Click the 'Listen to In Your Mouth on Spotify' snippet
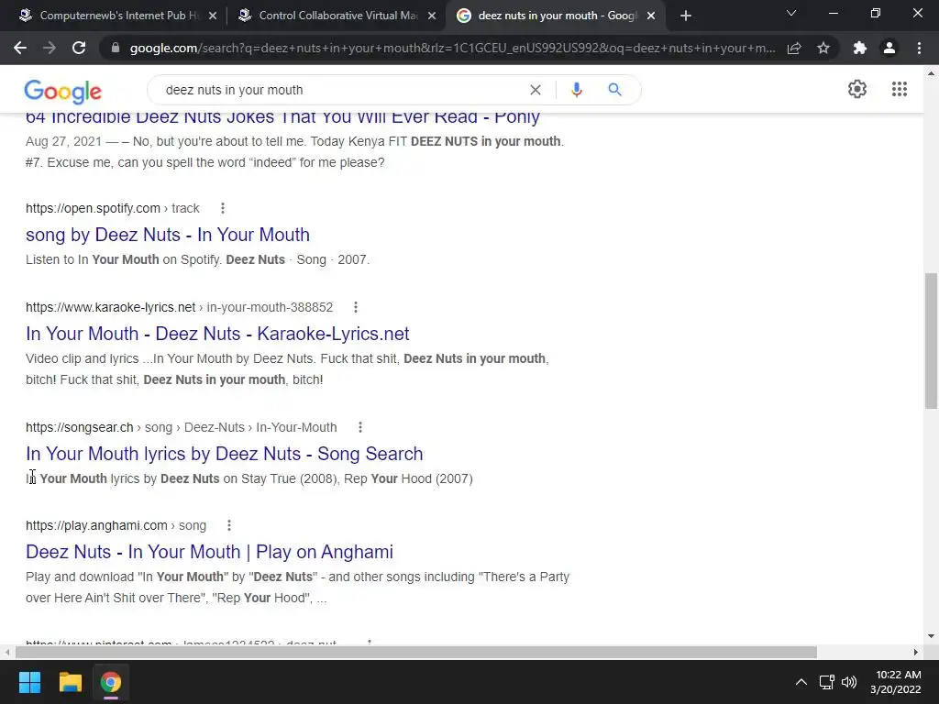Viewport: 939px width, 704px height. pyautogui.click(x=198, y=259)
